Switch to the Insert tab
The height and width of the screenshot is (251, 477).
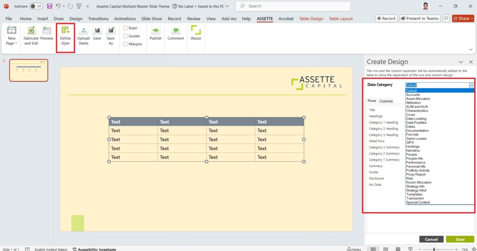click(42, 19)
